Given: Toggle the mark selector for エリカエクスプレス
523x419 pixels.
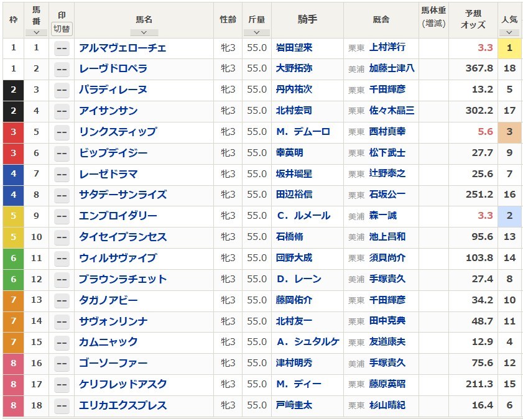Looking at the screenshot, I should [x=62, y=406].
